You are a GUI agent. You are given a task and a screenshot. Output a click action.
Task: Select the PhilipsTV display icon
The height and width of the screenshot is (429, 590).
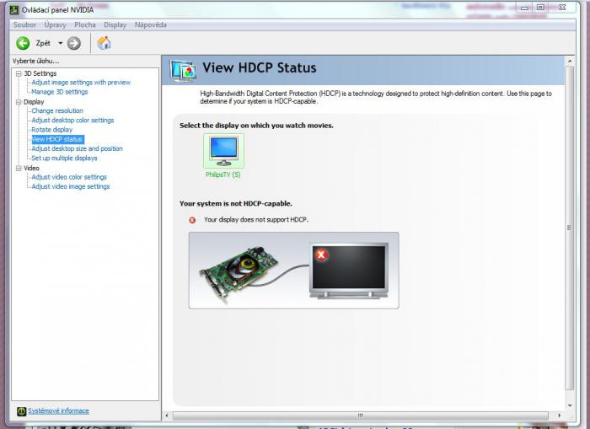click(223, 152)
